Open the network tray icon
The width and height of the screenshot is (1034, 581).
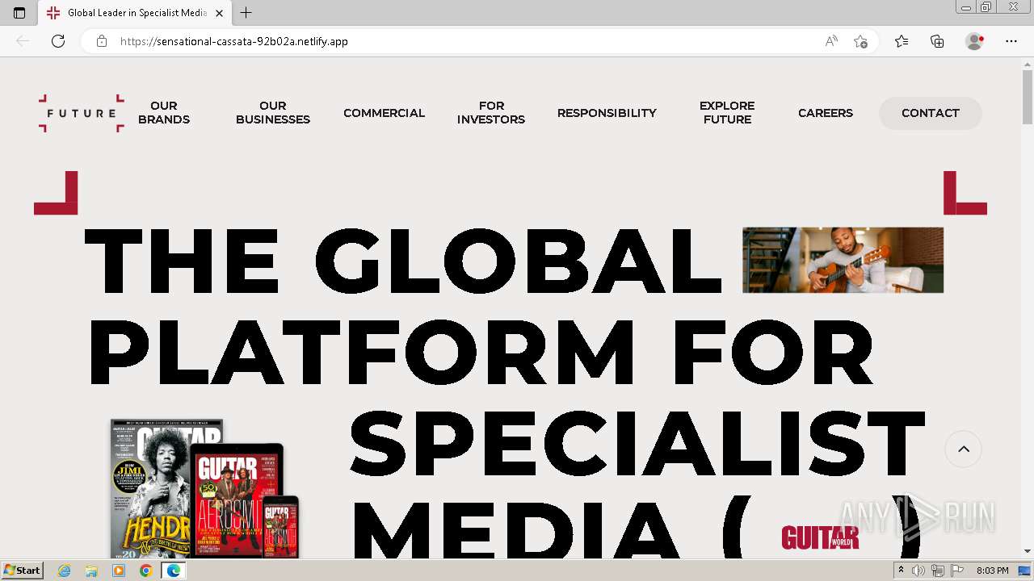pyautogui.click(x=938, y=571)
